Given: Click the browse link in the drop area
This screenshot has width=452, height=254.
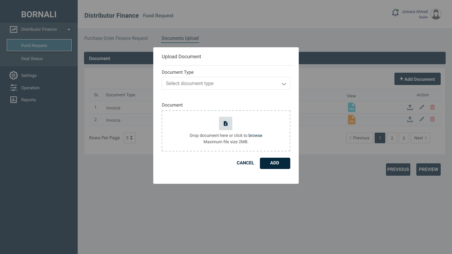Looking at the screenshot, I should [255, 135].
